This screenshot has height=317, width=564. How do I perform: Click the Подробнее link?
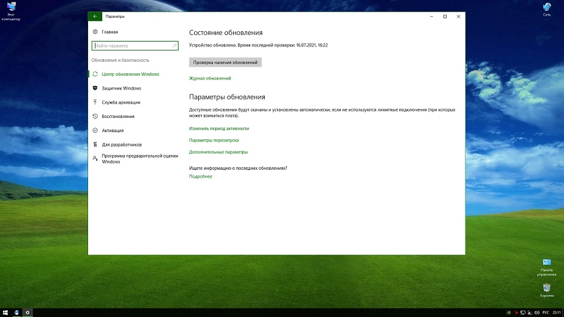point(201,177)
